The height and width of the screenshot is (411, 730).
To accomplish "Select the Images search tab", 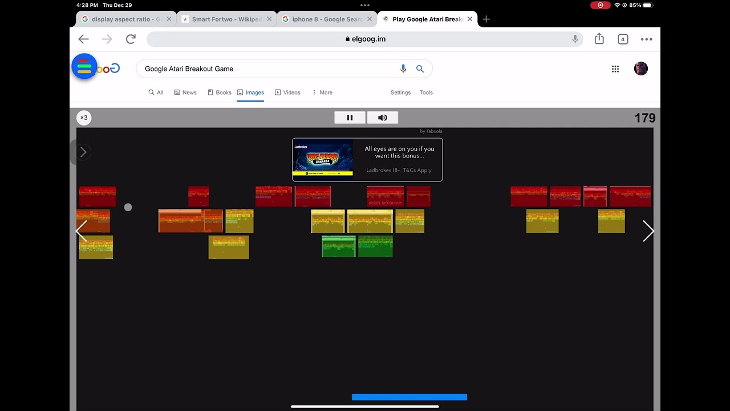I will coord(250,92).
